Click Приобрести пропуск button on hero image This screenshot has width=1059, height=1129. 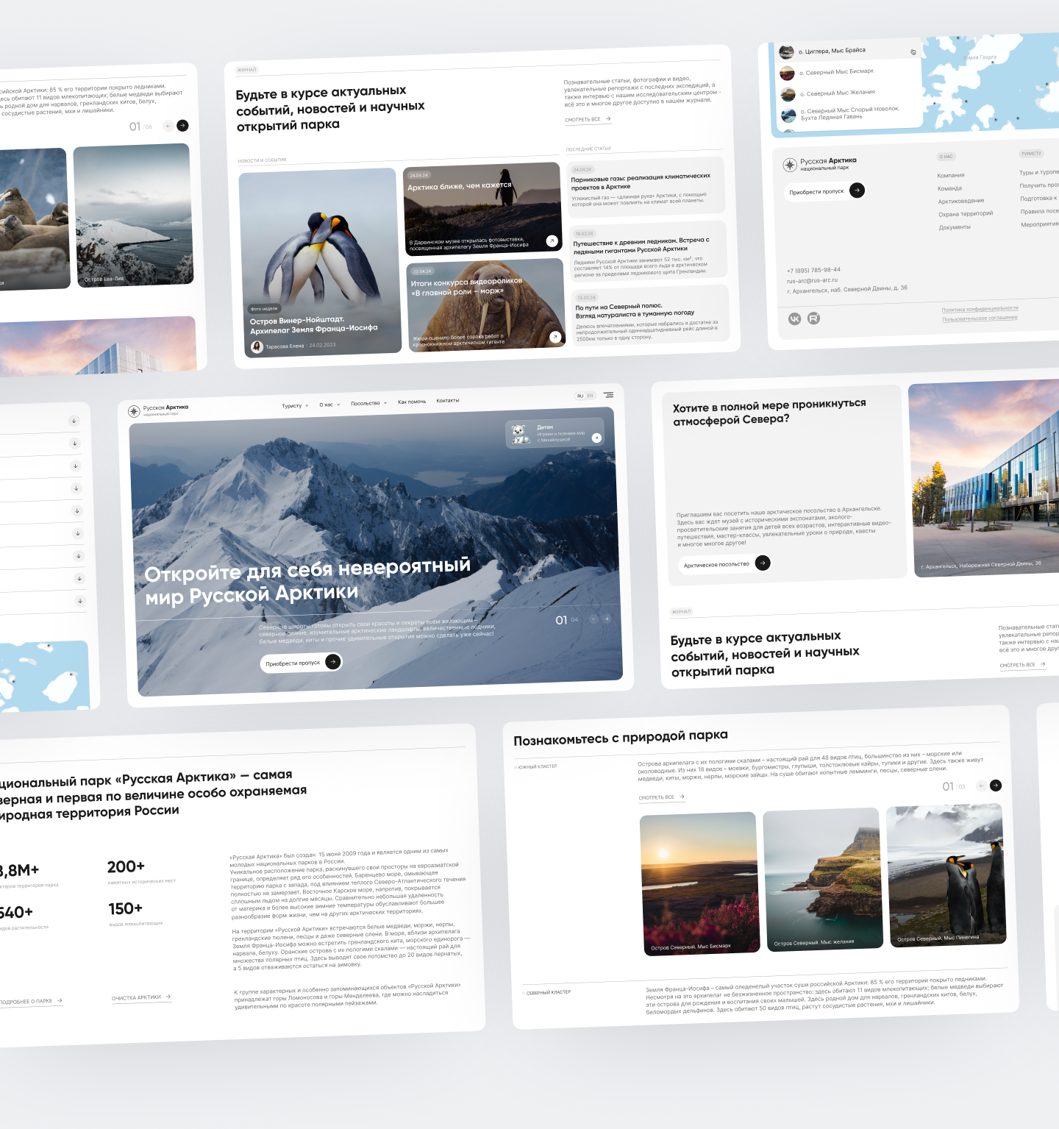coord(301,663)
